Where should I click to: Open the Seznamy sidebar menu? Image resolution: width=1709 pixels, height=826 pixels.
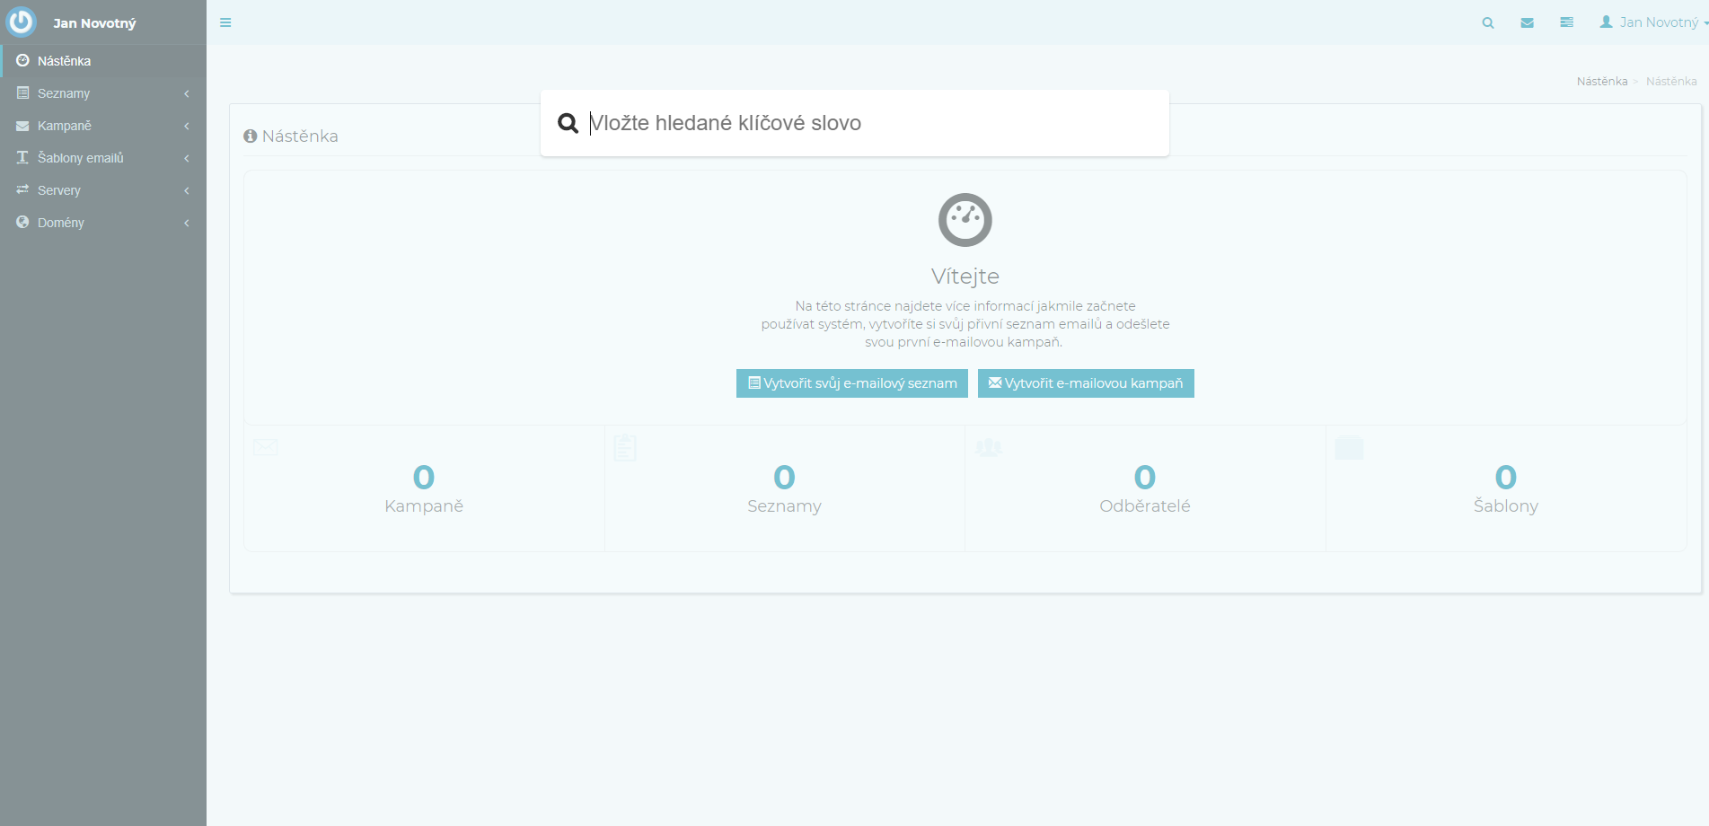click(103, 93)
